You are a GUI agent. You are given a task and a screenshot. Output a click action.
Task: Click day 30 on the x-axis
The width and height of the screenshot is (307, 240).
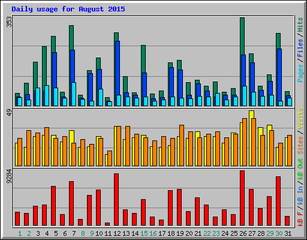point(279,233)
